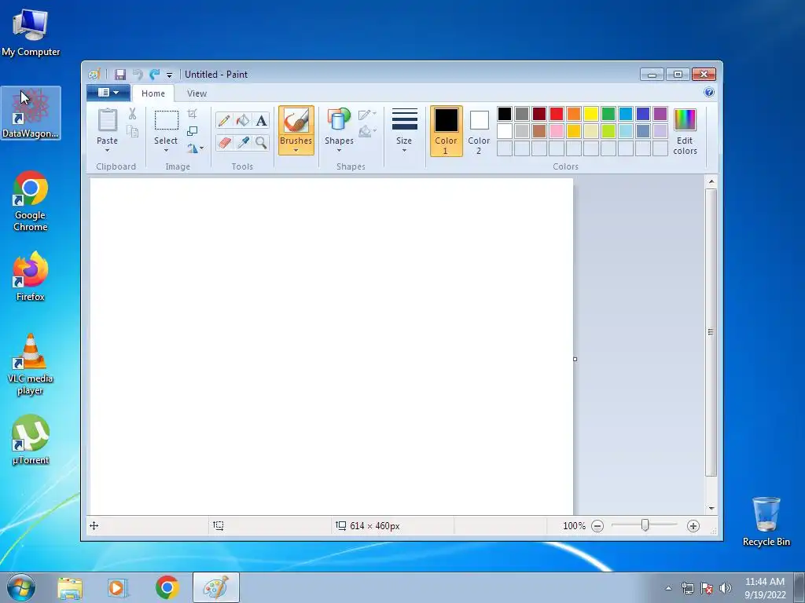Click the Redo arrow in quick access toolbar
The image size is (805, 603).
(155, 75)
